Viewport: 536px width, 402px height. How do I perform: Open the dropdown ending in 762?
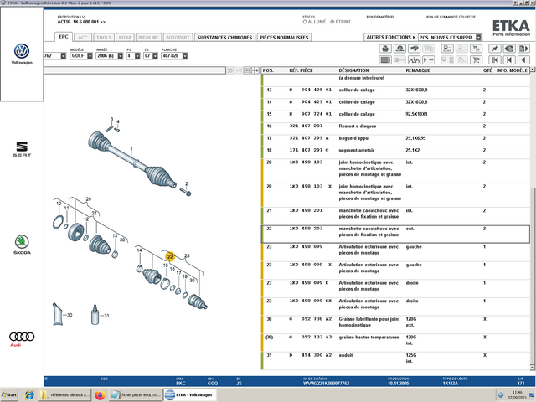[x=64, y=56]
